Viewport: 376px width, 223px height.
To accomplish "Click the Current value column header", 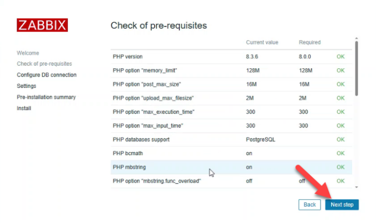I will [x=263, y=42].
